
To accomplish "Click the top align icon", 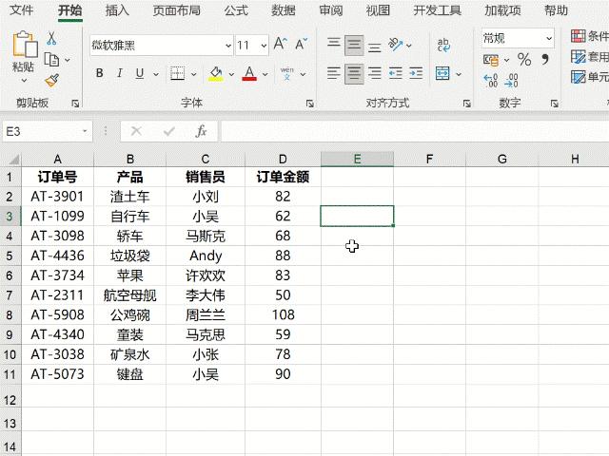I will pos(333,42).
